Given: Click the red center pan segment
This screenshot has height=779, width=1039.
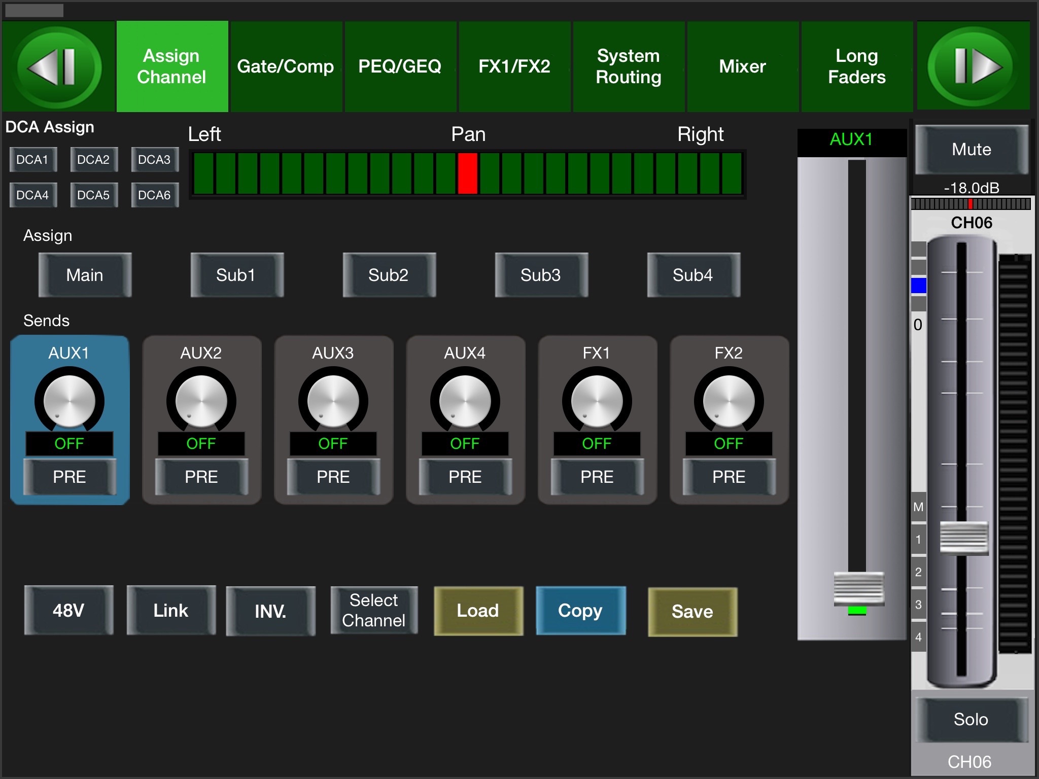Looking at the screenshot, I should pos(467,173).
